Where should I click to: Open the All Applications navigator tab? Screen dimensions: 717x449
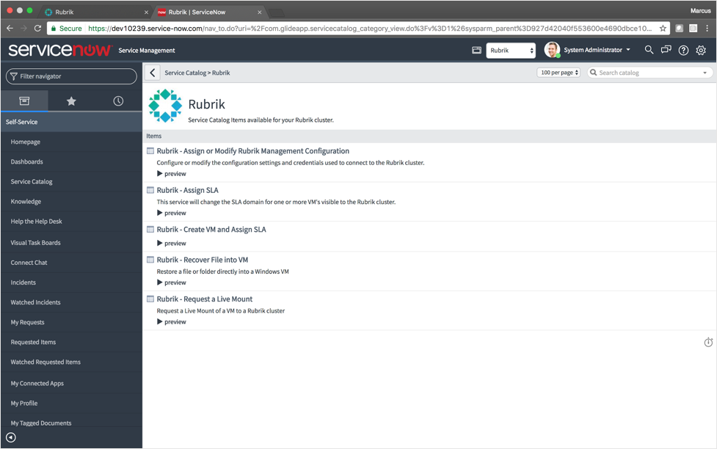coord(24,101)
